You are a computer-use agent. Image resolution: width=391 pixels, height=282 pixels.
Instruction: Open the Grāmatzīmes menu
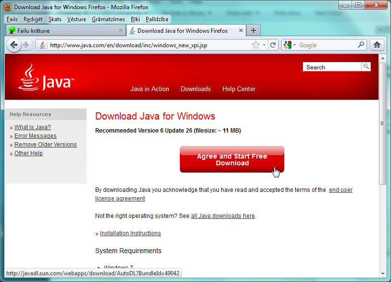[x=108, y=19]
